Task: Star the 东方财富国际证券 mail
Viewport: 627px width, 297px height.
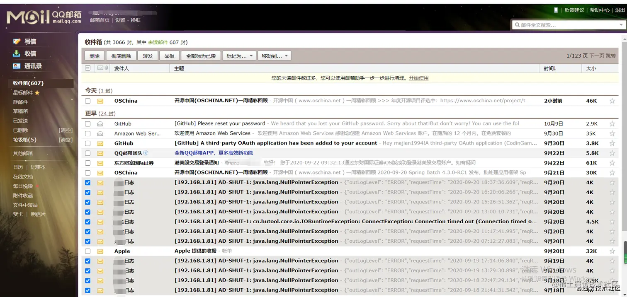Action: [x=612, y=163]
